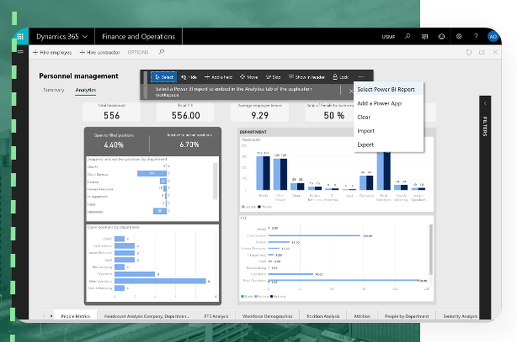Image resolution: width=517 pixels, height=342 pixels.
Task: Click the refresh page icon
Action: 468,52
